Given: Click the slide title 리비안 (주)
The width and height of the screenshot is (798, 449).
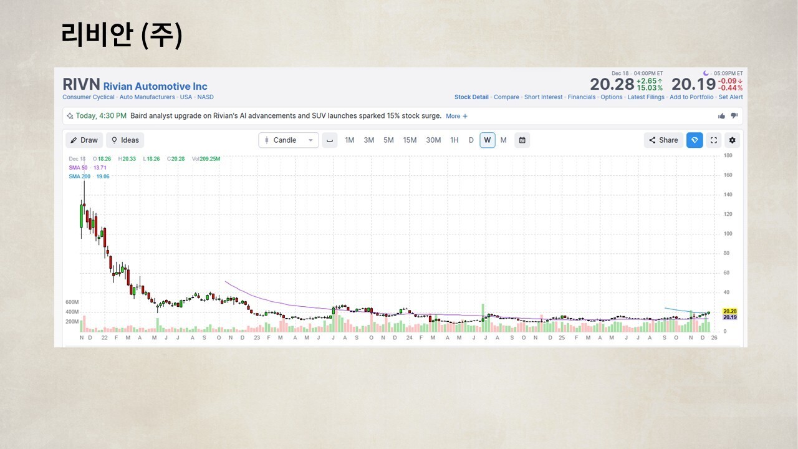Looking at the screenshot, I should pyautogui.click(x=122, y=36).
